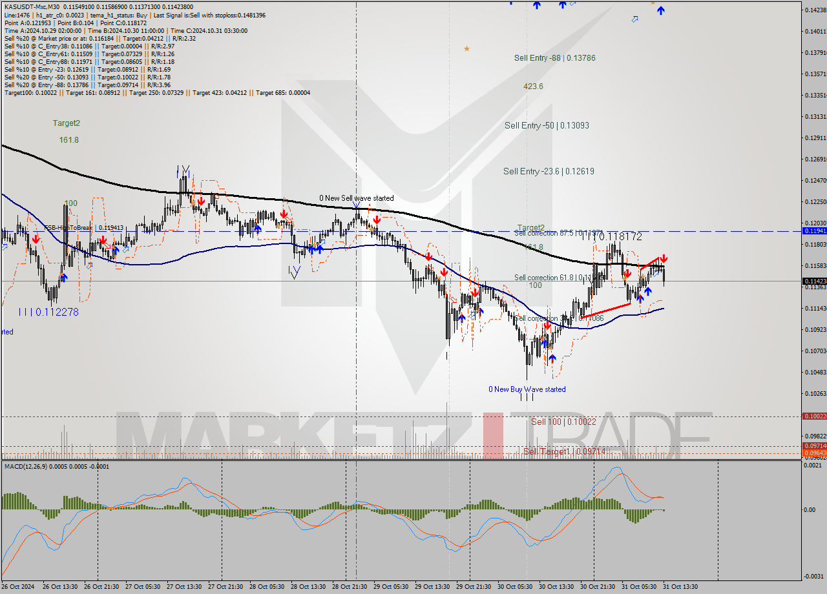The height and width of the screenshot is (594, 827).
Task: Click 0.0021 on the MACD scale
Action: click(x=813, y=466)
